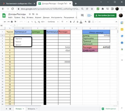Star the Доходы/Расходы document
Viewport: 125px width, 111px height.
pos(30,14)
